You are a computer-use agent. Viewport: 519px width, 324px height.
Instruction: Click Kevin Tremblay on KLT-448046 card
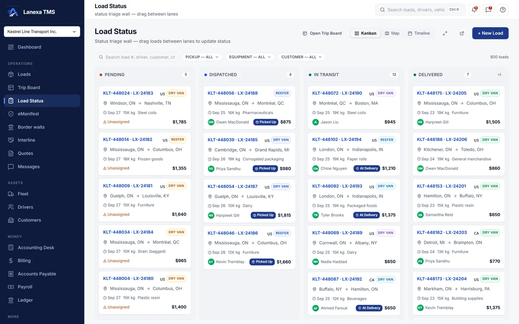230,262
